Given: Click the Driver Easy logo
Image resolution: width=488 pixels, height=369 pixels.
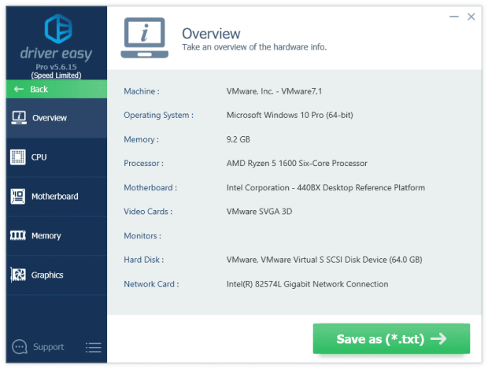Looking at the screenshot, I should coord(57,28).
